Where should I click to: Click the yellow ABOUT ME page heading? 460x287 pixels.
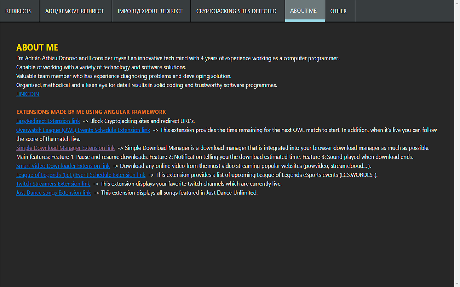click(x=37, y=47)
